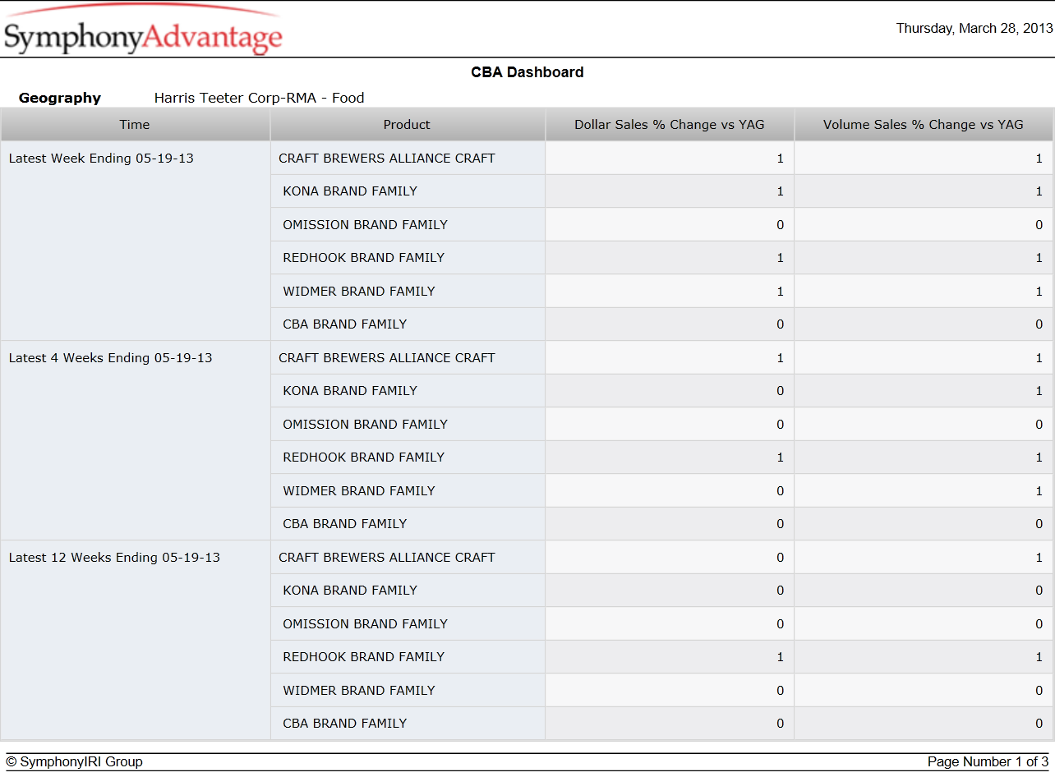Select the Product column header

coord(407,125)
